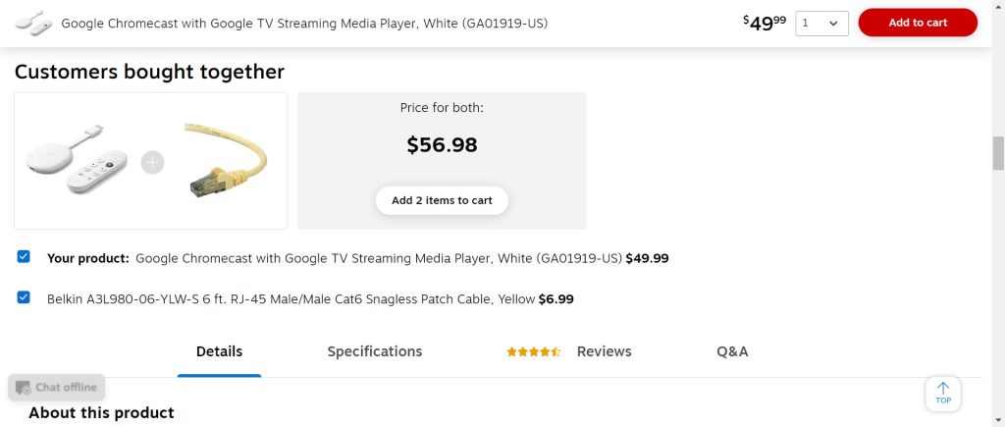Uncheck the Your product Chromecast checkbox

(24, 257)
